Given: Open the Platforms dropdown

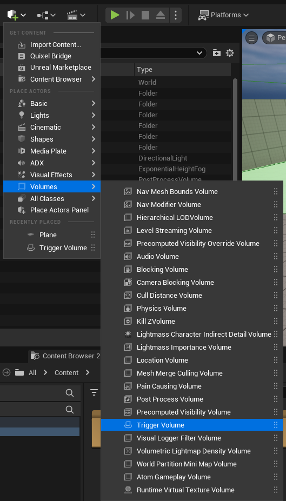Looking at the screenshot, I should coord(223,15).
